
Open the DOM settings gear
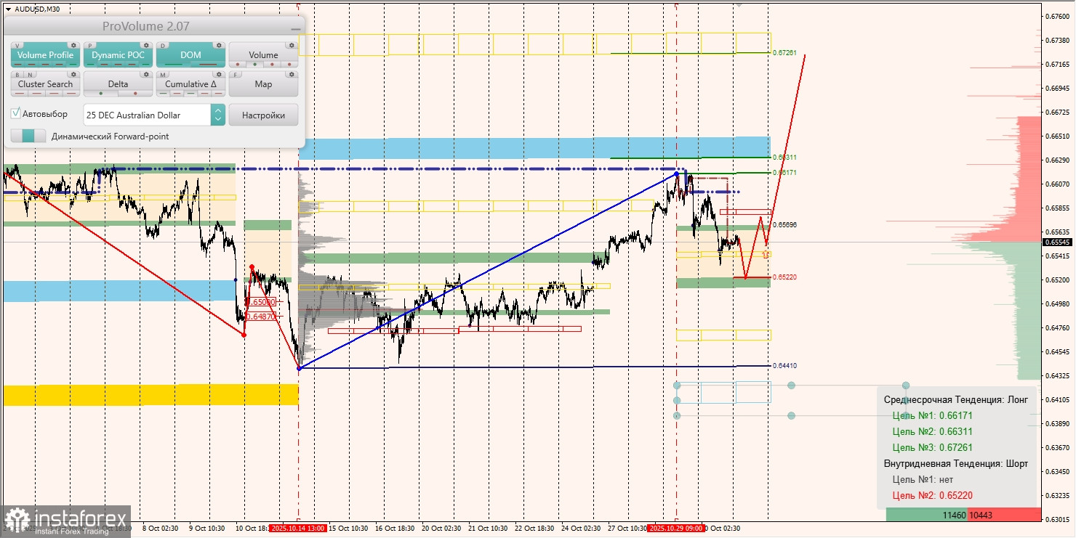point(219,45)
